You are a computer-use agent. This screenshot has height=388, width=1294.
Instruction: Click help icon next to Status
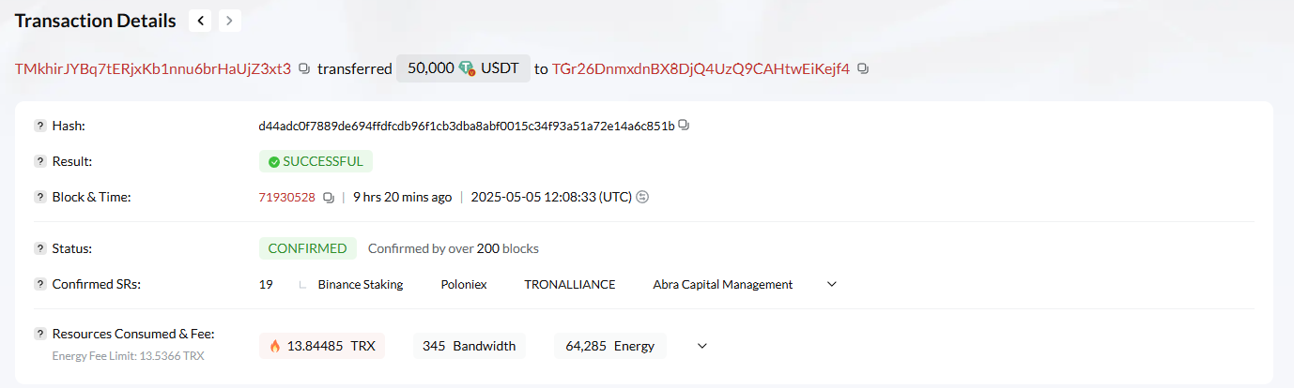tap(40, 248)
